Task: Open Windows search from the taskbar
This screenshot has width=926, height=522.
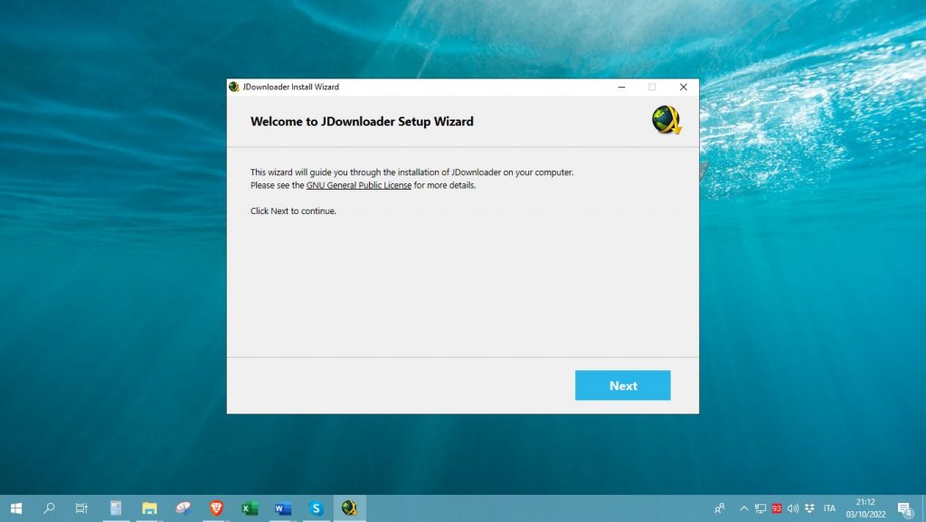Action: [49, 508]
